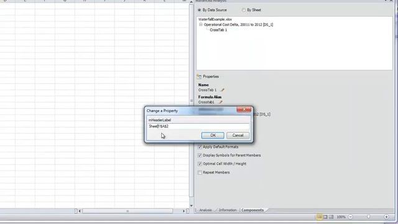Click the vertical scrollbar down arrow
Image resolution: width=398 pixels, height=224 pixels.
pos(192,206)
